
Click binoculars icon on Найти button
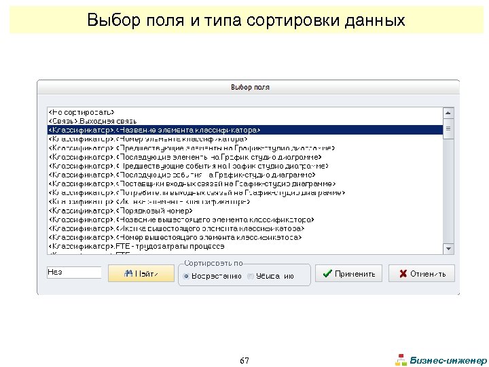[x=128, y=274]
